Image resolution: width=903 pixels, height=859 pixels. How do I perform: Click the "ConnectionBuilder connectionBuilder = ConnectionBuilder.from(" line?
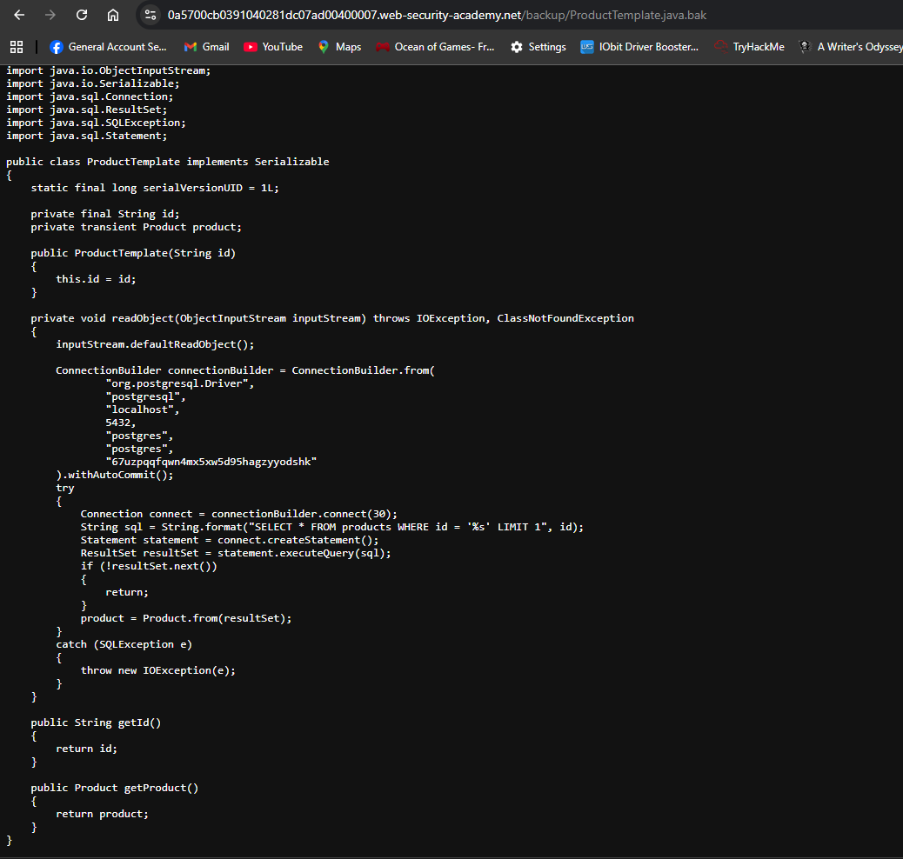[245, 370]
